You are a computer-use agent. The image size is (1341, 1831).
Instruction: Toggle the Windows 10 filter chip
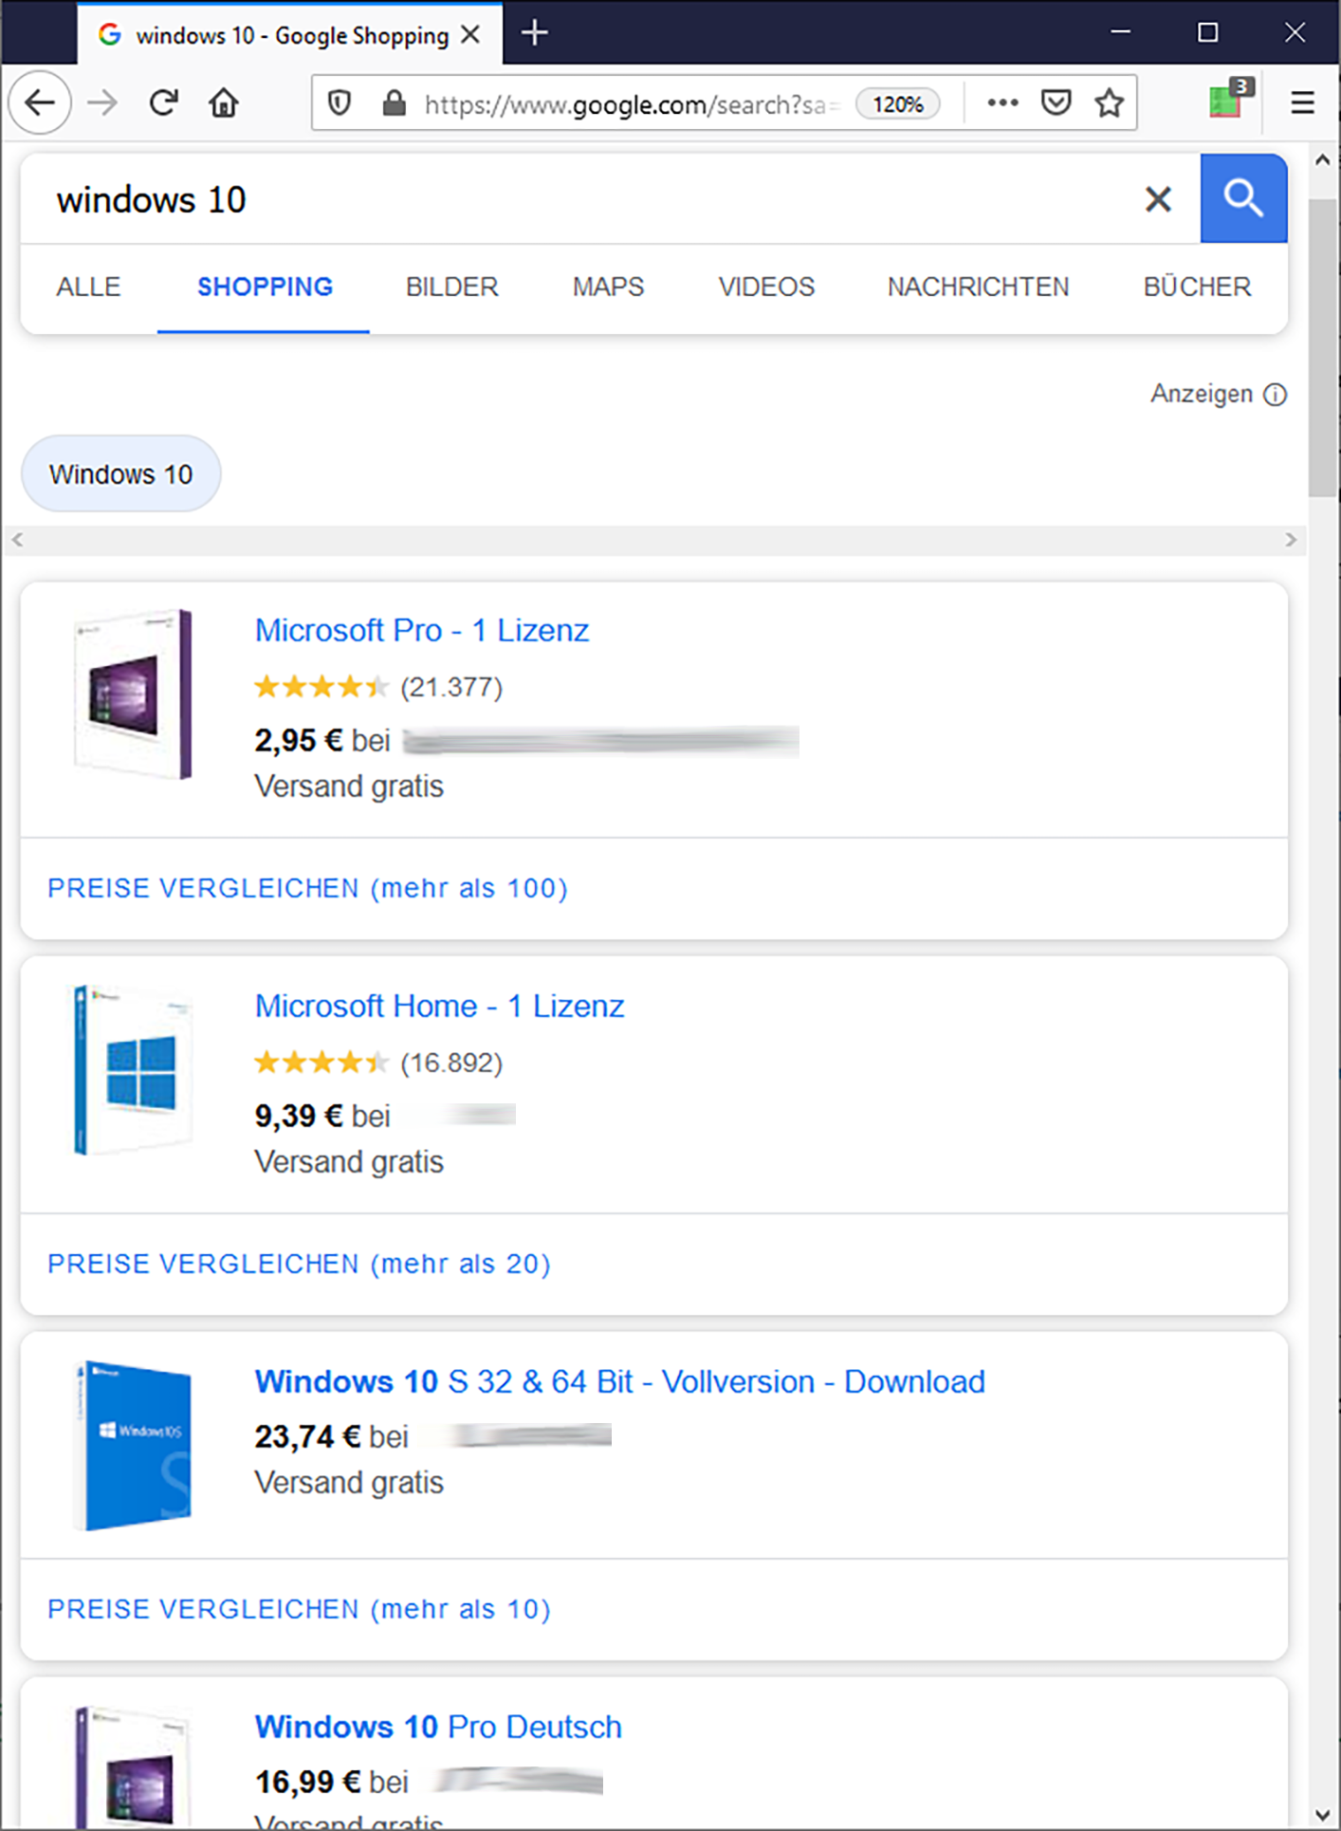(121, 474)
